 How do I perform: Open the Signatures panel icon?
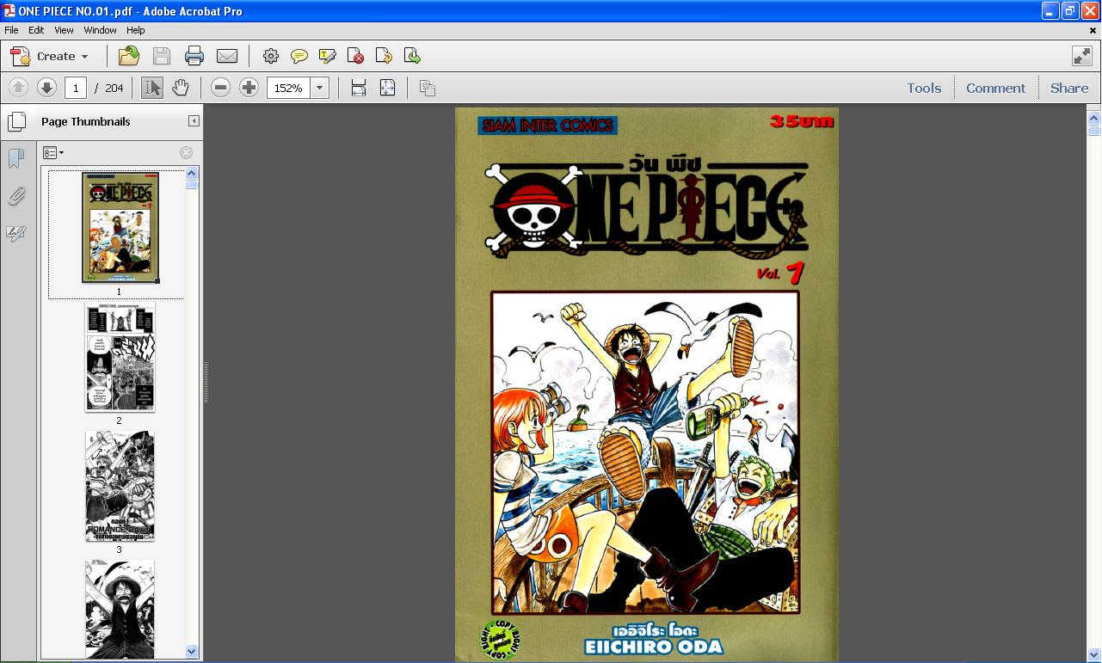(16, 234)
